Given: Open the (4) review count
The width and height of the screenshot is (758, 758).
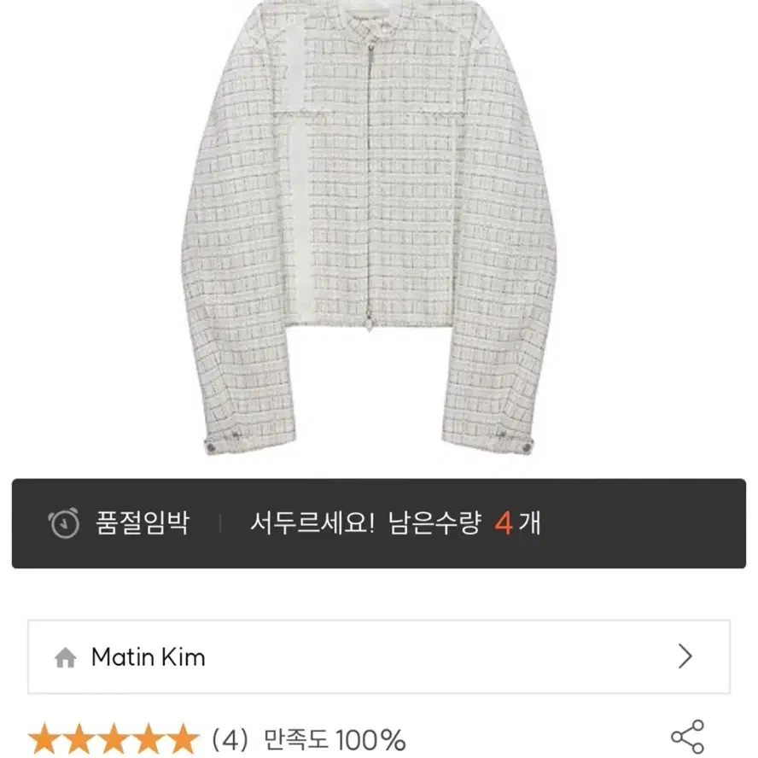Looking at the screenshot, I should click(230, 739).
